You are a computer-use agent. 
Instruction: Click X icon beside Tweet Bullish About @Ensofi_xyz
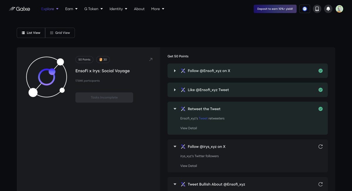[x=183, y=184]
